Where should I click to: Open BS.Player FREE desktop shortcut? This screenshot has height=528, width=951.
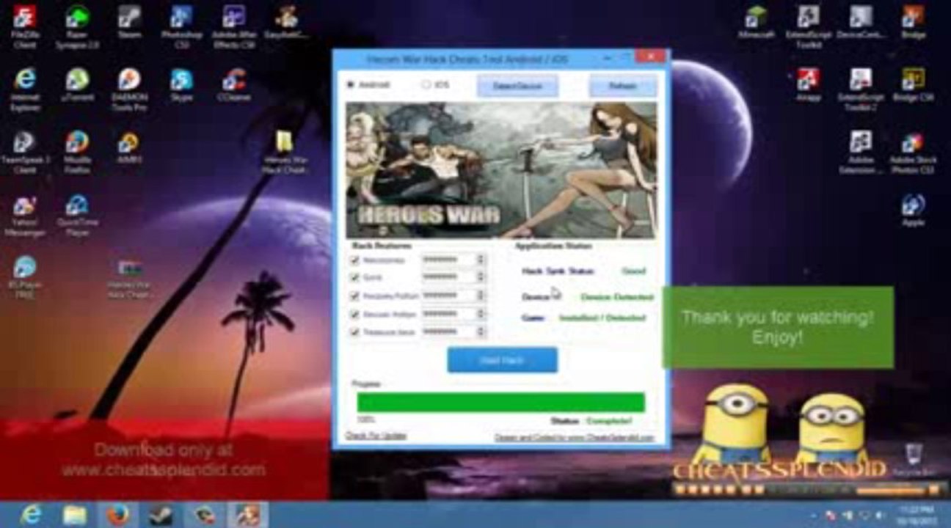24,276
